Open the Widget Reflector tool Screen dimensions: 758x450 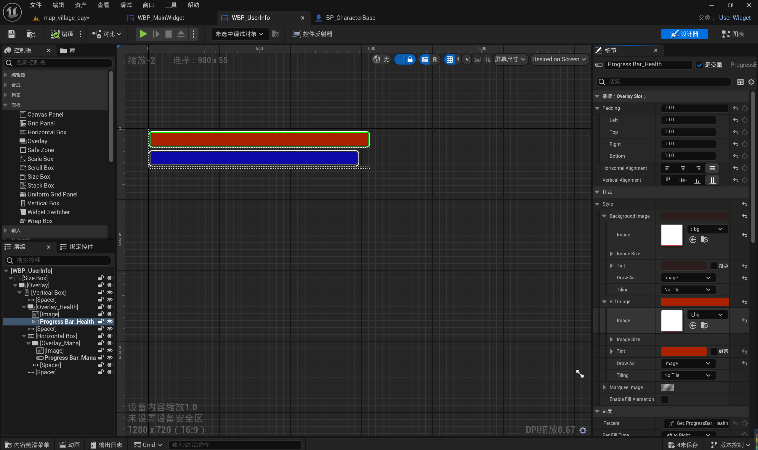pos(313,34)
